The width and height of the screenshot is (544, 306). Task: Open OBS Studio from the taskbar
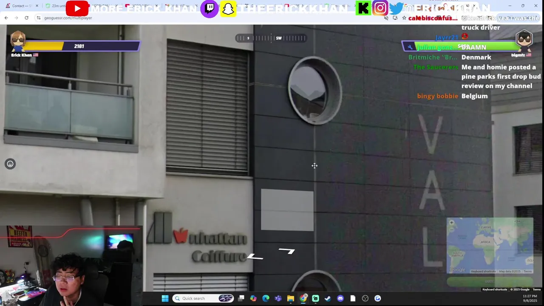click(365, 298)
